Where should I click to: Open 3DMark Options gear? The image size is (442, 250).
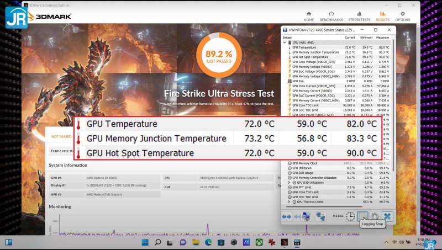pyautogui.click(x=403, y=17)
